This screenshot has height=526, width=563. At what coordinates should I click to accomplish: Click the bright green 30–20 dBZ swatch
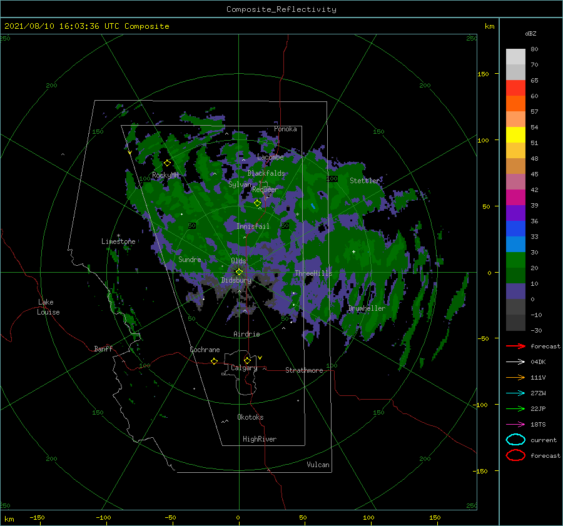click(x=515, y=260)
